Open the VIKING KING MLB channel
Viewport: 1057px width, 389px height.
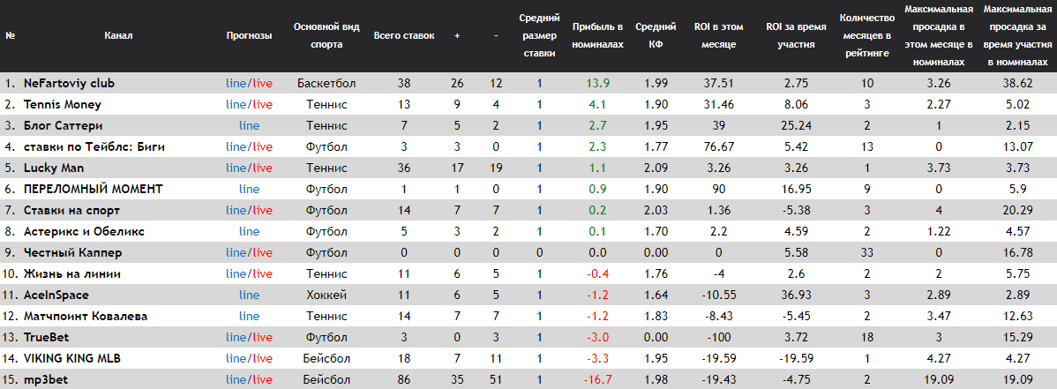point(72,358)
